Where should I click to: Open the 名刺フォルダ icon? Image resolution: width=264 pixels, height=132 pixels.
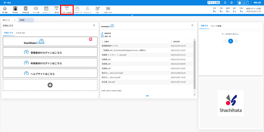(x=108, y=10)
